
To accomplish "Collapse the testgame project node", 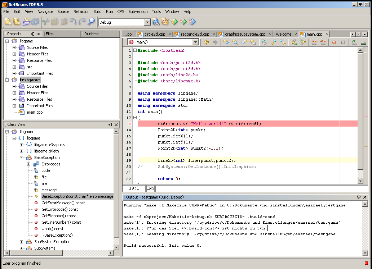I will (x=7, y=80).
